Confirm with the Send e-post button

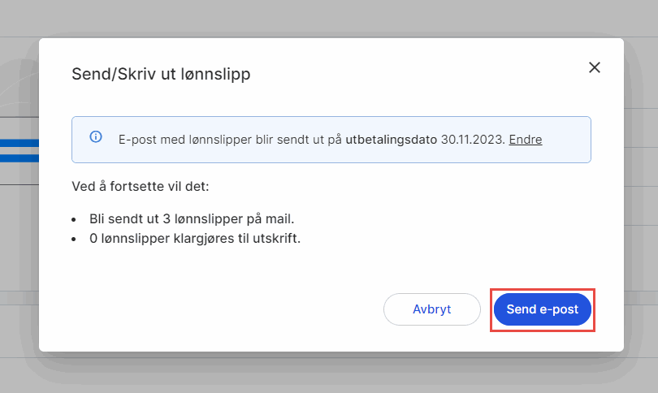pos(542,309)
